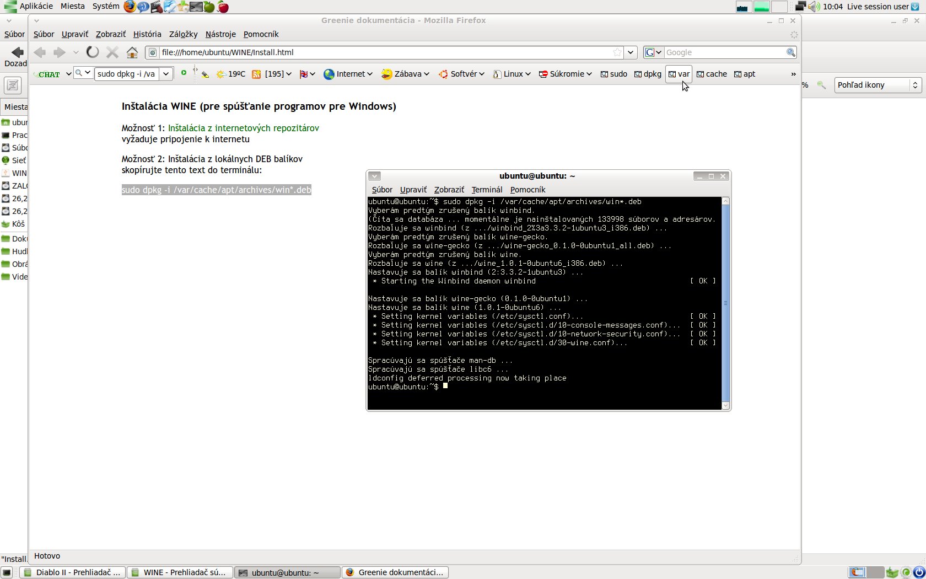Click the show desktop button in bottom panel
Screen dimensions: 926x579
(7, 572)
